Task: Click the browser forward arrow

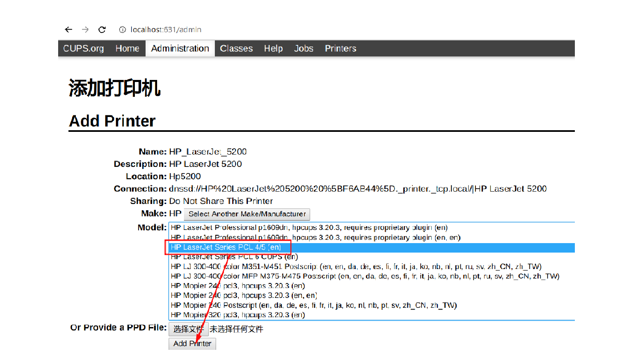Action: (x=85, y=30)
